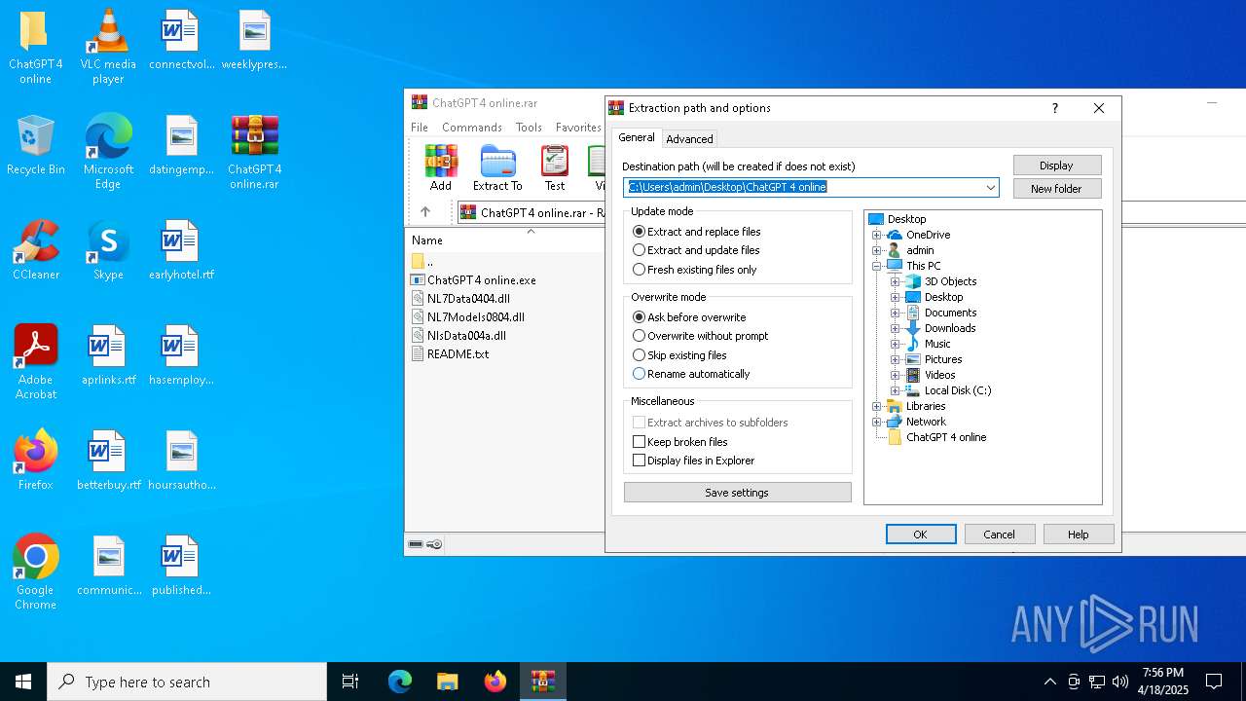This screenshot has width=1246, height=701.
Task: Open Microsoft Edge desktop shortcut
Action: pos(108,152)
